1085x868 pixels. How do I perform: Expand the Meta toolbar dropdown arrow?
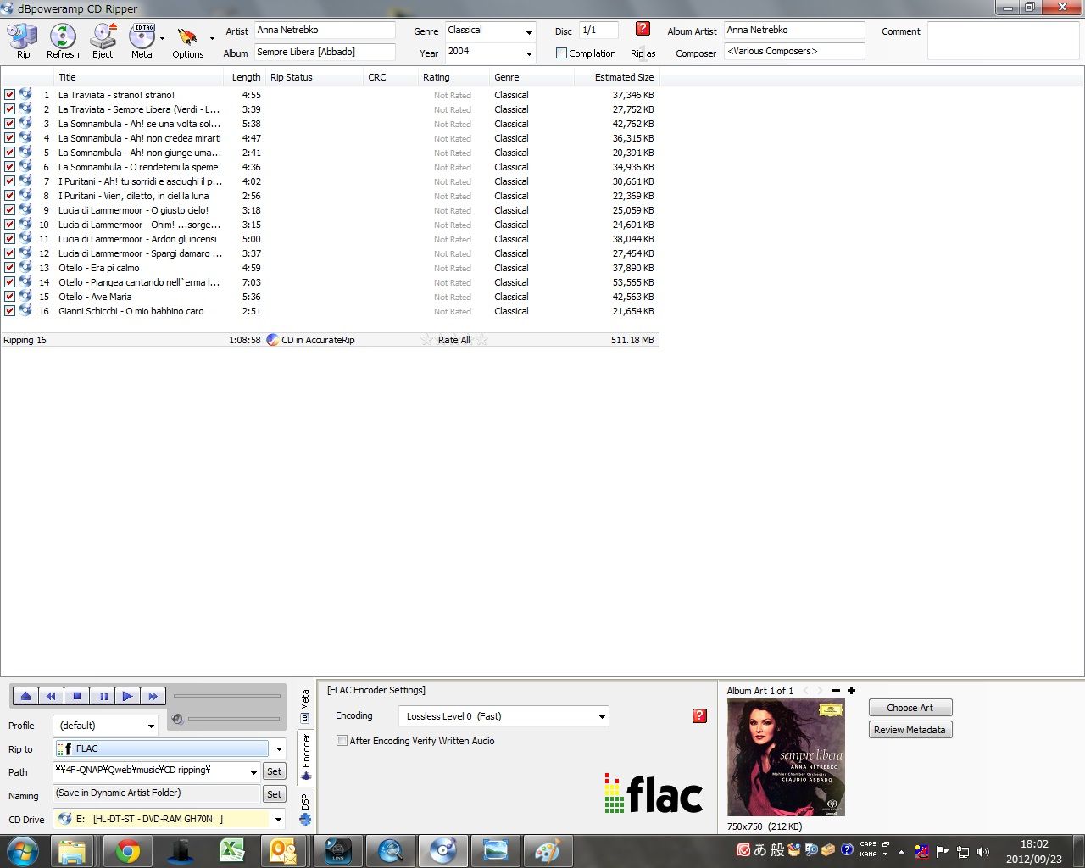point(162,37)
